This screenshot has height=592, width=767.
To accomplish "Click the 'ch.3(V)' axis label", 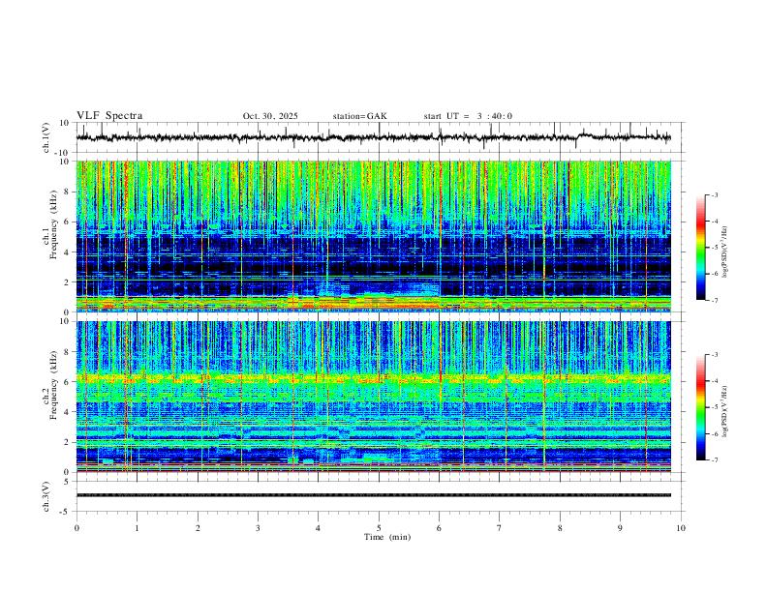I will [x=46, y=496].
